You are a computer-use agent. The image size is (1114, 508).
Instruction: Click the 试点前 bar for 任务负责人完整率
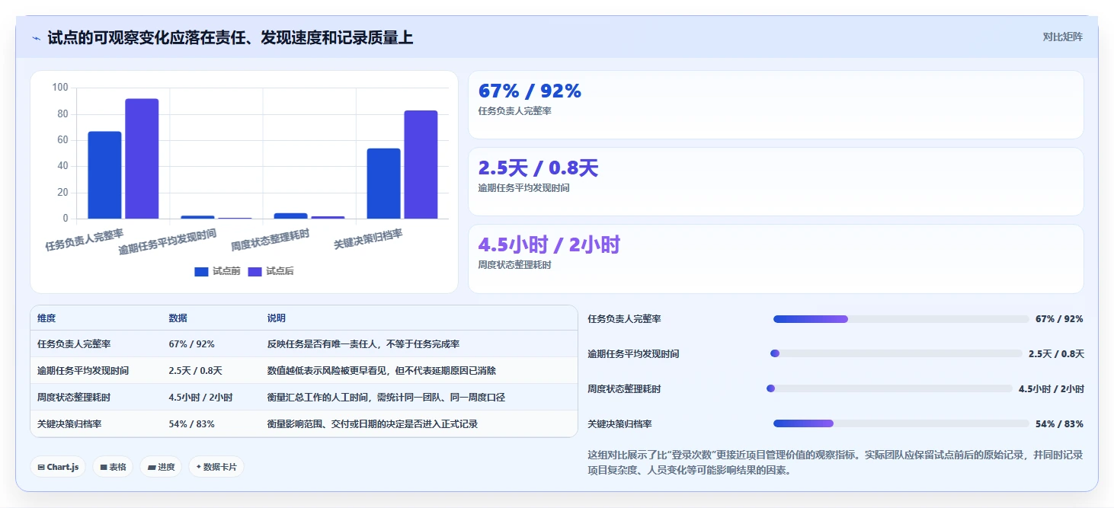104,175
